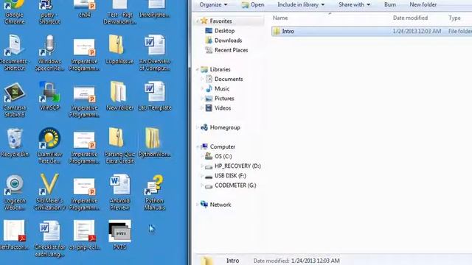Open the JeffFactori... PDF on desktop
The image size is (472, 265).
(15, 236)
